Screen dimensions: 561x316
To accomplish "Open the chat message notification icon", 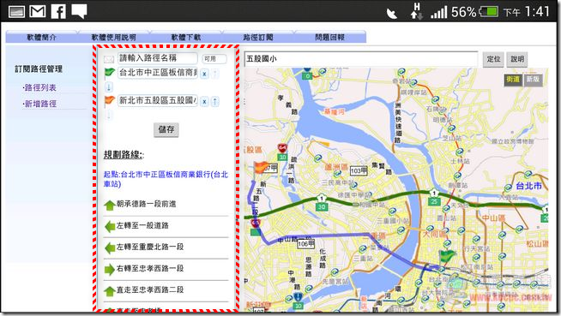I will coord(79,11).
